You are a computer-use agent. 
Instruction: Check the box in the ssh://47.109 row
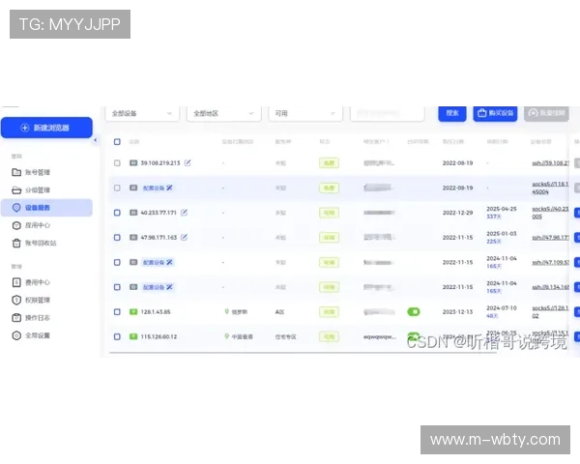coord(117,262)
